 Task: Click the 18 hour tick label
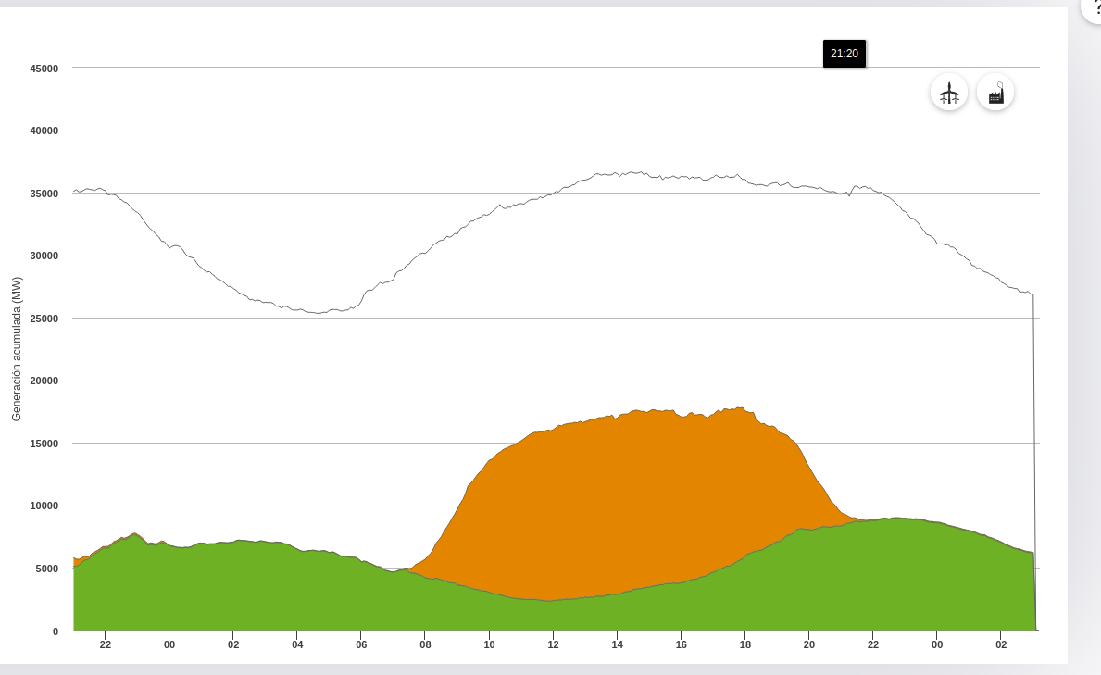tap(744, 644)
